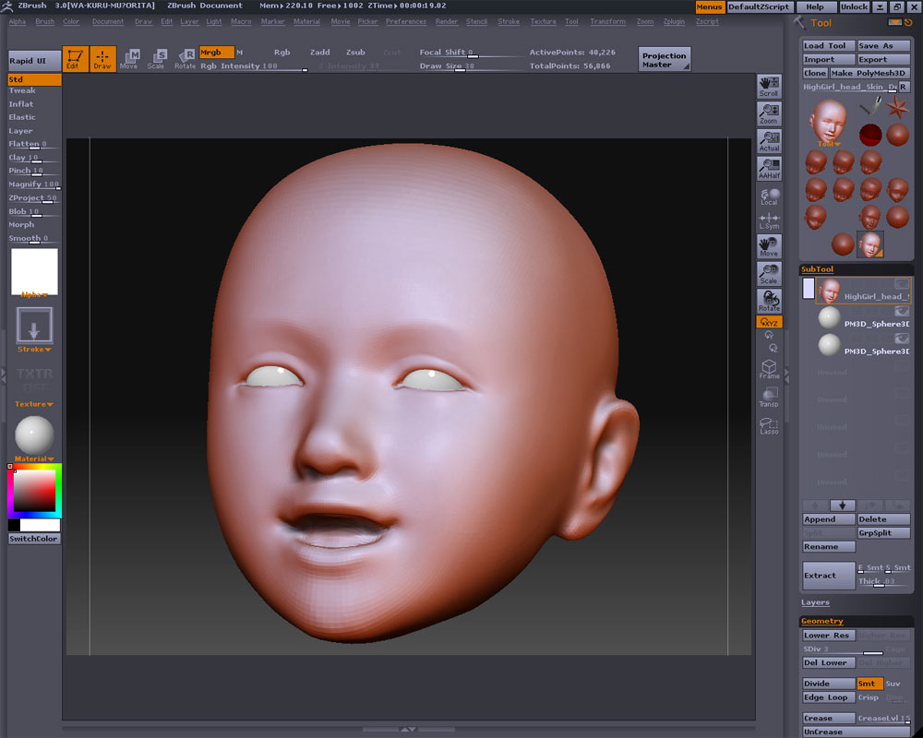Activate the Edit mode icon
923x738 pixels.
pos(76,59)
